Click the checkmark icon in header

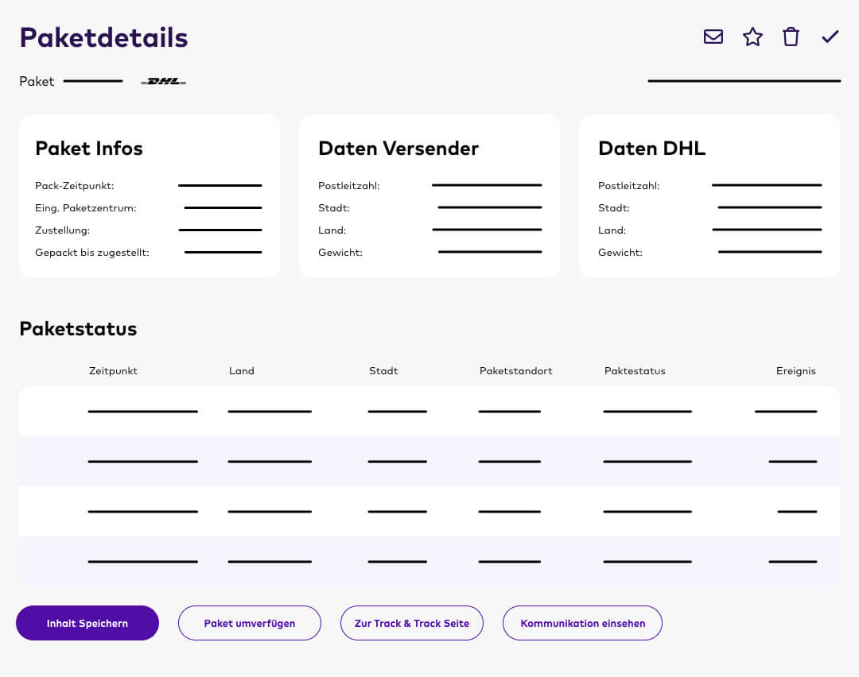coord(830,37)
